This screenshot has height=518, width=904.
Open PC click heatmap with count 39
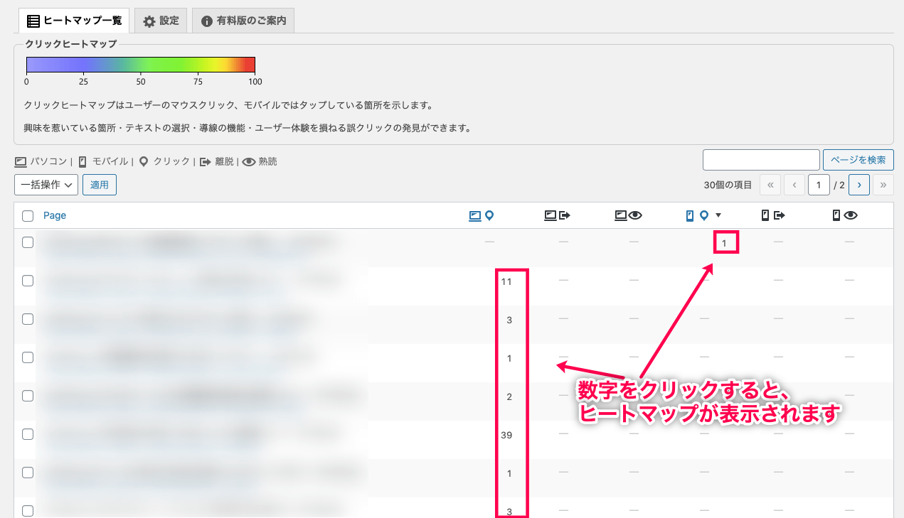[506, 435]
